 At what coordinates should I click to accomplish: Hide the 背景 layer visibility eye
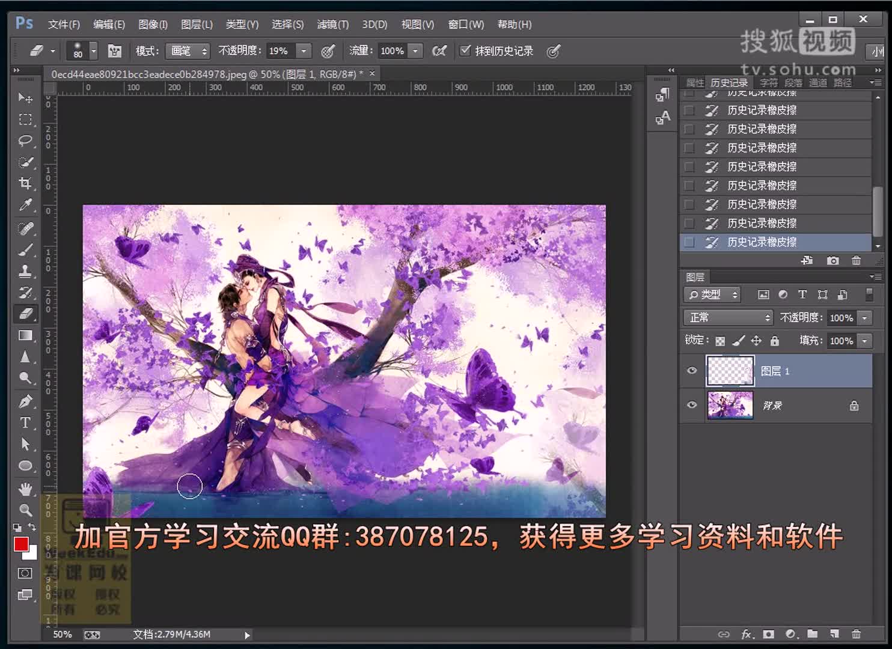click(692, 405)
